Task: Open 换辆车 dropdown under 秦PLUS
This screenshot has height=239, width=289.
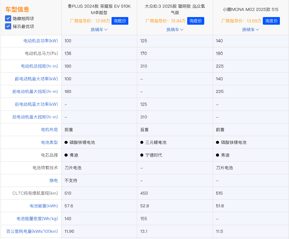Action: pos(99,29)
